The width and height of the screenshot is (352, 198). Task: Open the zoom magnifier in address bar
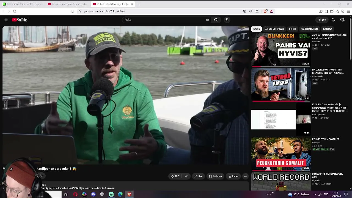[251, 11]
